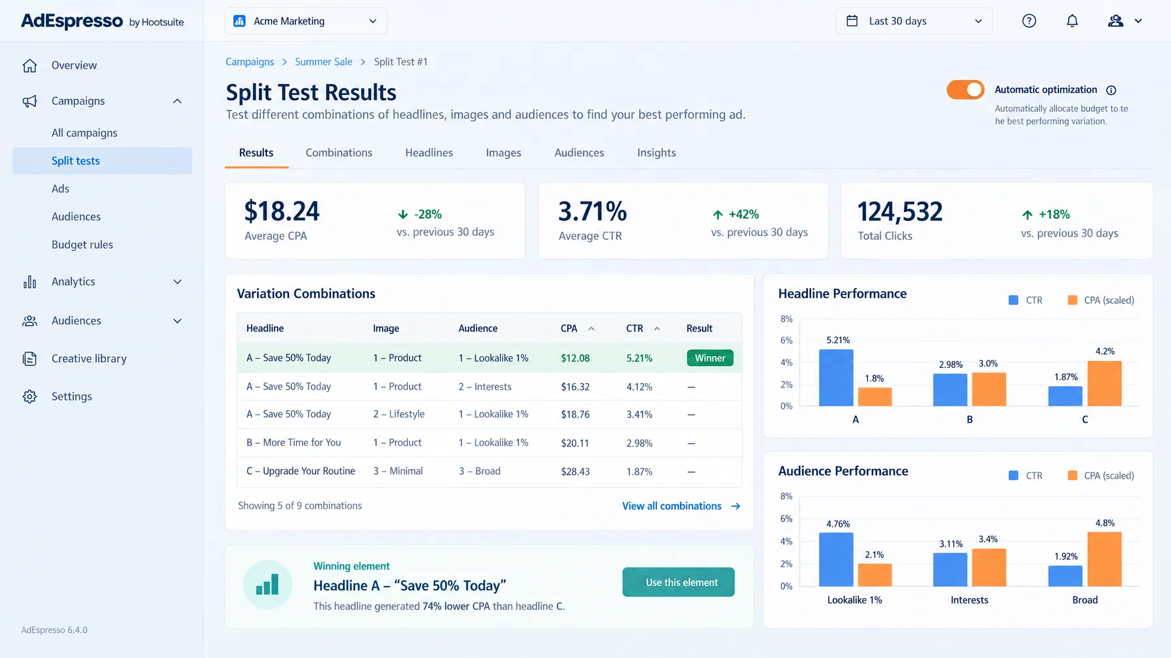Click the Analytics bar chart icon
Image resolution: width=1171 pixels, height=658 pixels.
tap(30, 282)
